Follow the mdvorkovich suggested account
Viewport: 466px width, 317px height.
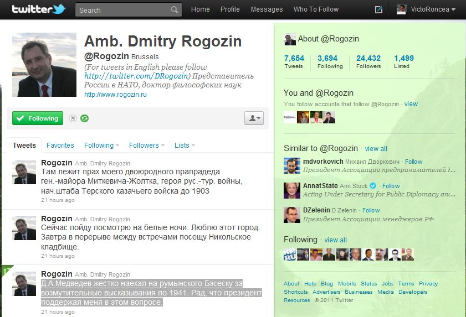pyautogui.click(x=413, y=162)
